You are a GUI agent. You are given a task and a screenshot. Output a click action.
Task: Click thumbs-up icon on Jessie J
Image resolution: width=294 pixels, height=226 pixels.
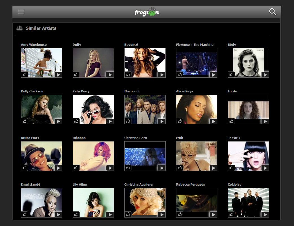[x=232, y=168]
